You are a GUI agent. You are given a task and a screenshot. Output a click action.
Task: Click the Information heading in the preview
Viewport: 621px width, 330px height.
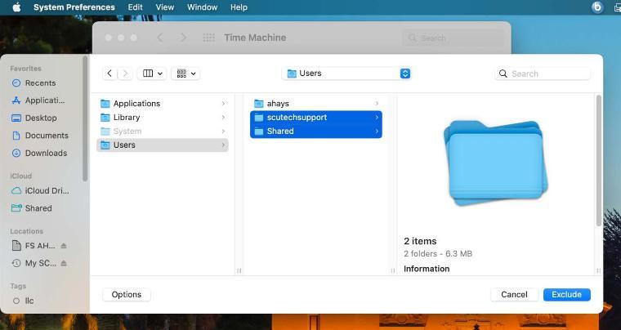tap(427, 269)
